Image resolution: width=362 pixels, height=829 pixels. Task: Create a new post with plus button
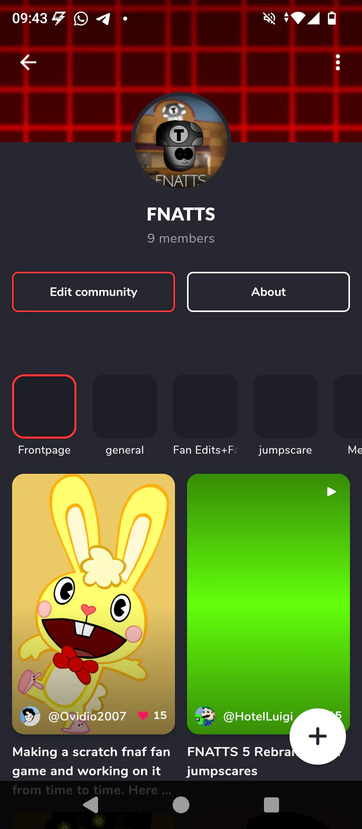coord(318,737)
